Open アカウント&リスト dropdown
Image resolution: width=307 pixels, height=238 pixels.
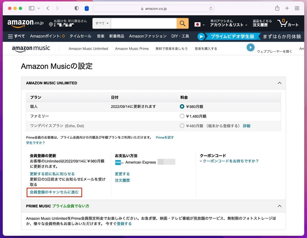click(229, 23)
